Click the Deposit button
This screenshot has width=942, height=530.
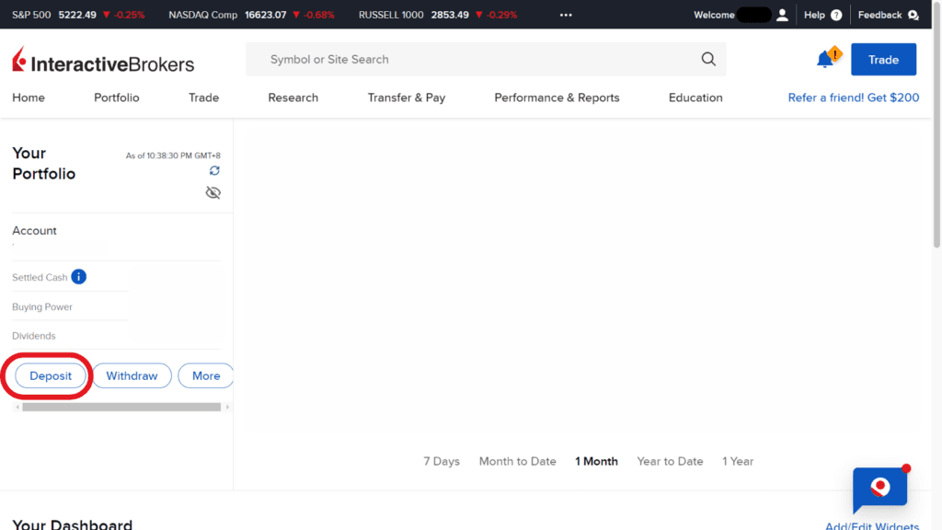click(x=51, y=375)
